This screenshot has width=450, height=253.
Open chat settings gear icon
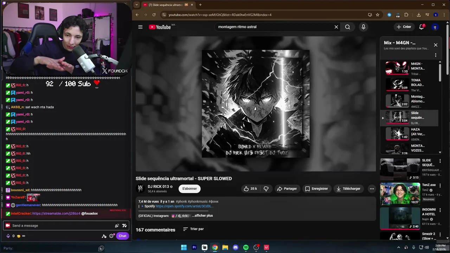pyautogui.click(x=111, y=236)
